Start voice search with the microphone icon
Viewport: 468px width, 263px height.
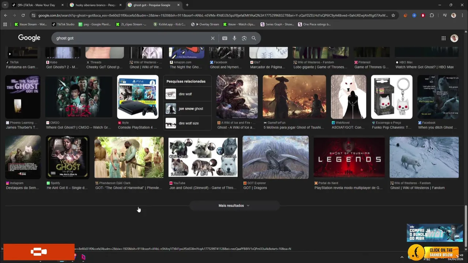click(234, 38)
